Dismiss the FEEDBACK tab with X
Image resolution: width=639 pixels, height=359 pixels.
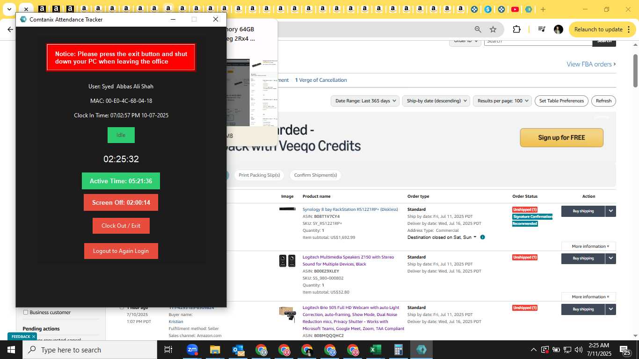tap(34, 337)
